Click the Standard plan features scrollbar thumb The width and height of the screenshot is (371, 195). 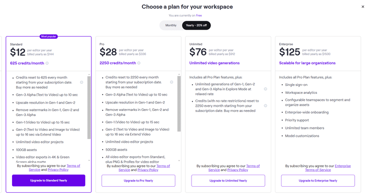tap(89, 106)
